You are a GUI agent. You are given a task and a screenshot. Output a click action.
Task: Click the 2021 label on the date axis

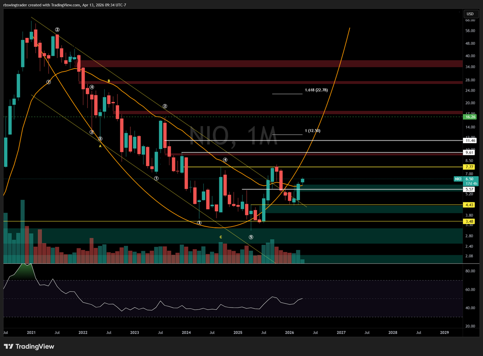coord(31,332)
